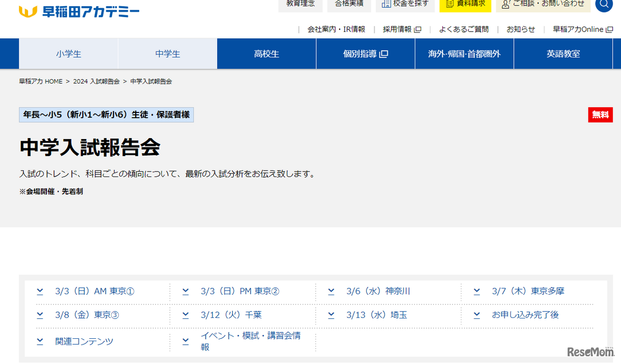
Task: Open 早稲アカOnline link
Action: click(583, 29)
